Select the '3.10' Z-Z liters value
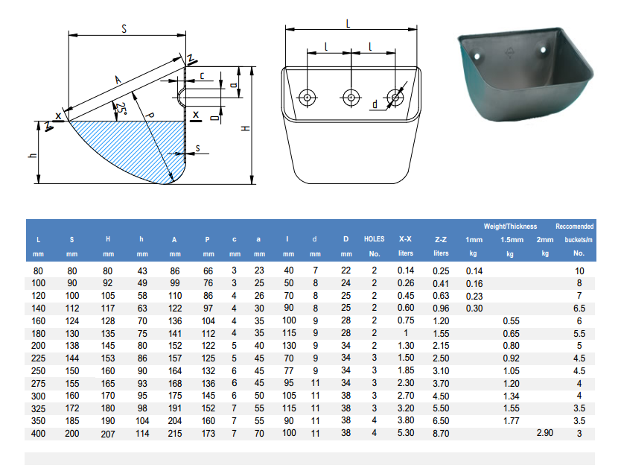The height and width of the screenshot is (468, 621). point(441,371)
